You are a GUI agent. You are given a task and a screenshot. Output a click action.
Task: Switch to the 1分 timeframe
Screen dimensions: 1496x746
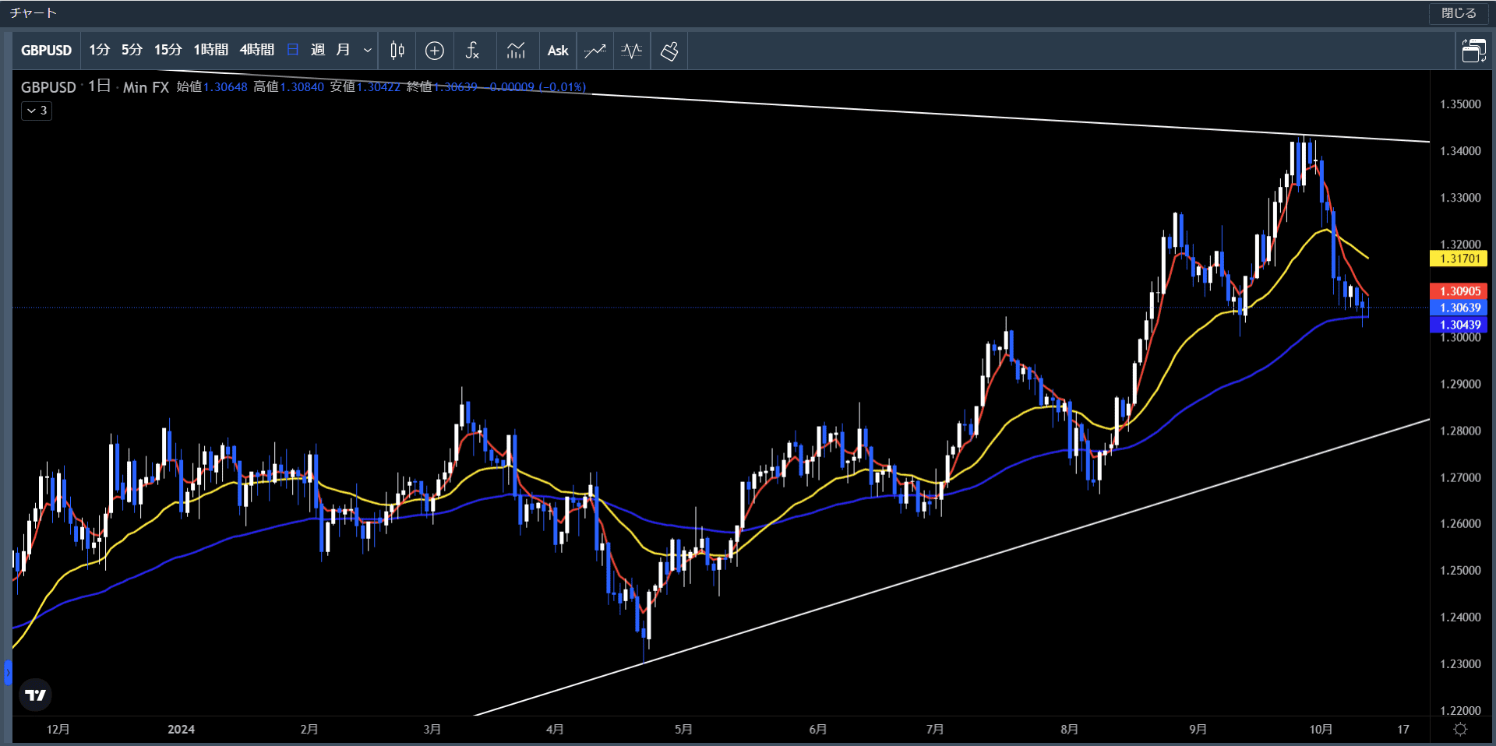pos(99,51)
